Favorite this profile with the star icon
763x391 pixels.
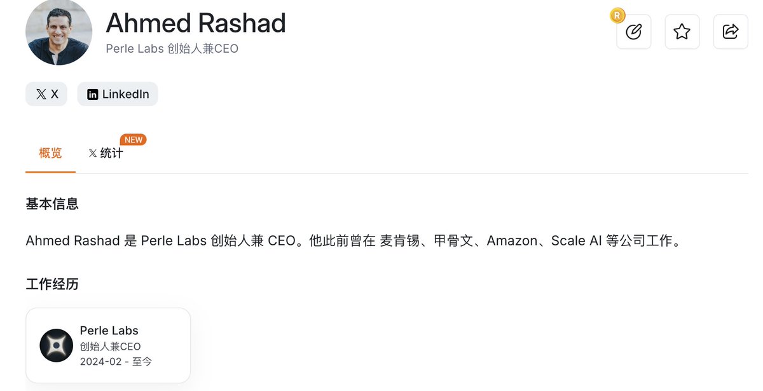[x=682, y=32]
